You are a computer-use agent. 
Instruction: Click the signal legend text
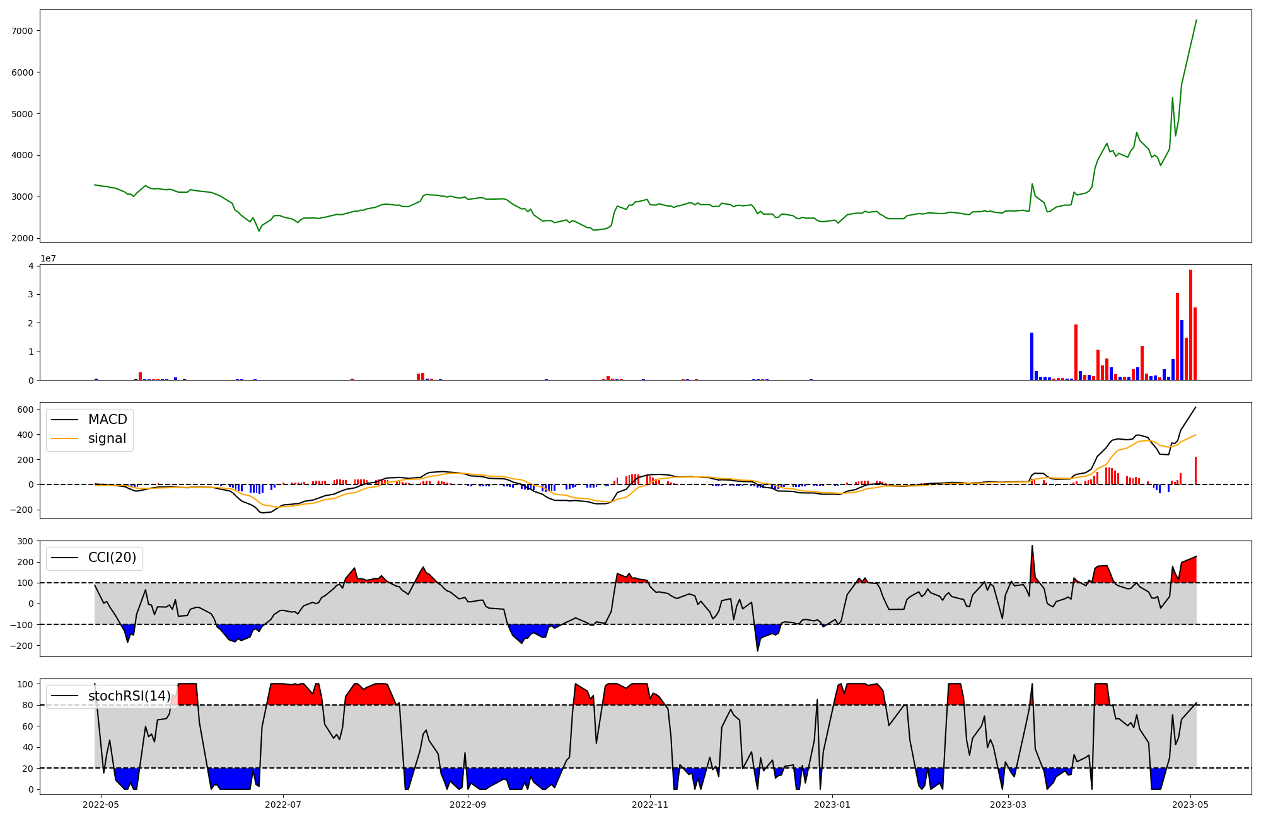pyautogui.click(x=107, y=438)
